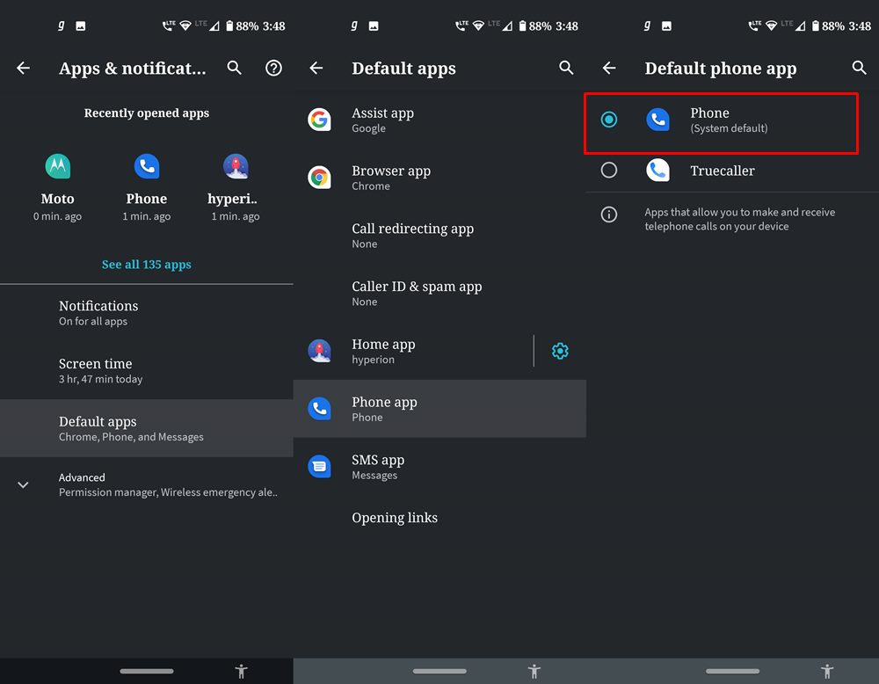The image size is (879, 684).
Task: Click 'Truecaller' label text
Action: tap(722, 171)
